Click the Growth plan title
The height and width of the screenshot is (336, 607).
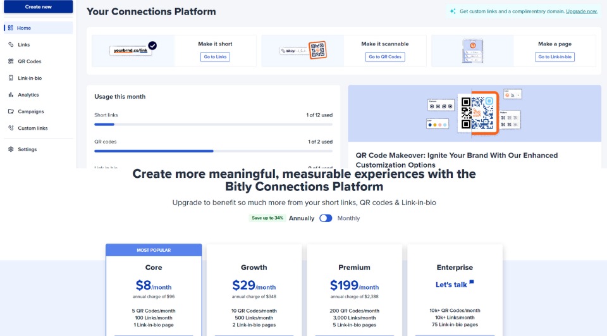coord(254,268)
